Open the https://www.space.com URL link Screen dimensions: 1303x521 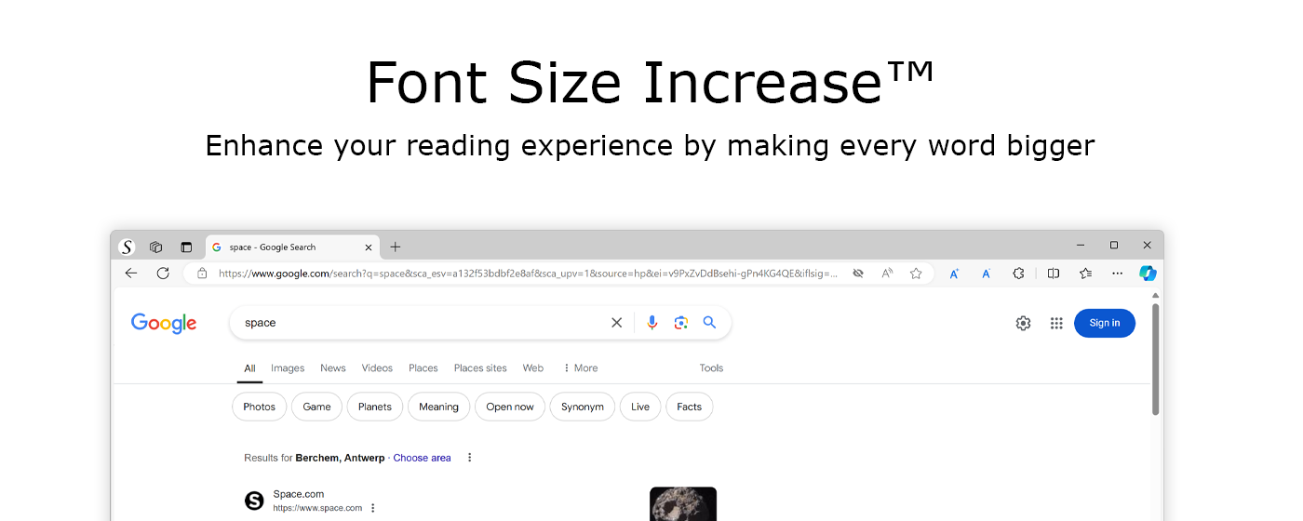pyautogui.click(x=317, y=508)
